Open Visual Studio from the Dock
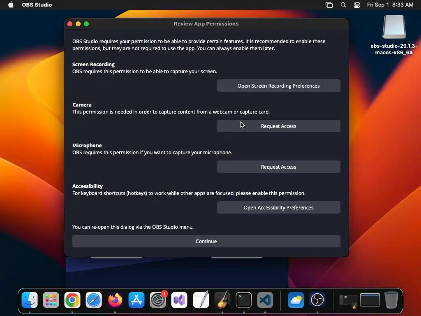The width and height of the screenshot is (421, 316). point(179,300)
